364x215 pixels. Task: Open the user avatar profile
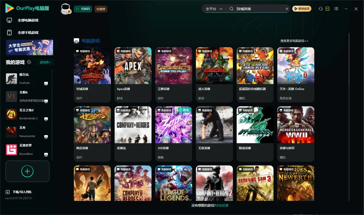(x=66, y=9)
